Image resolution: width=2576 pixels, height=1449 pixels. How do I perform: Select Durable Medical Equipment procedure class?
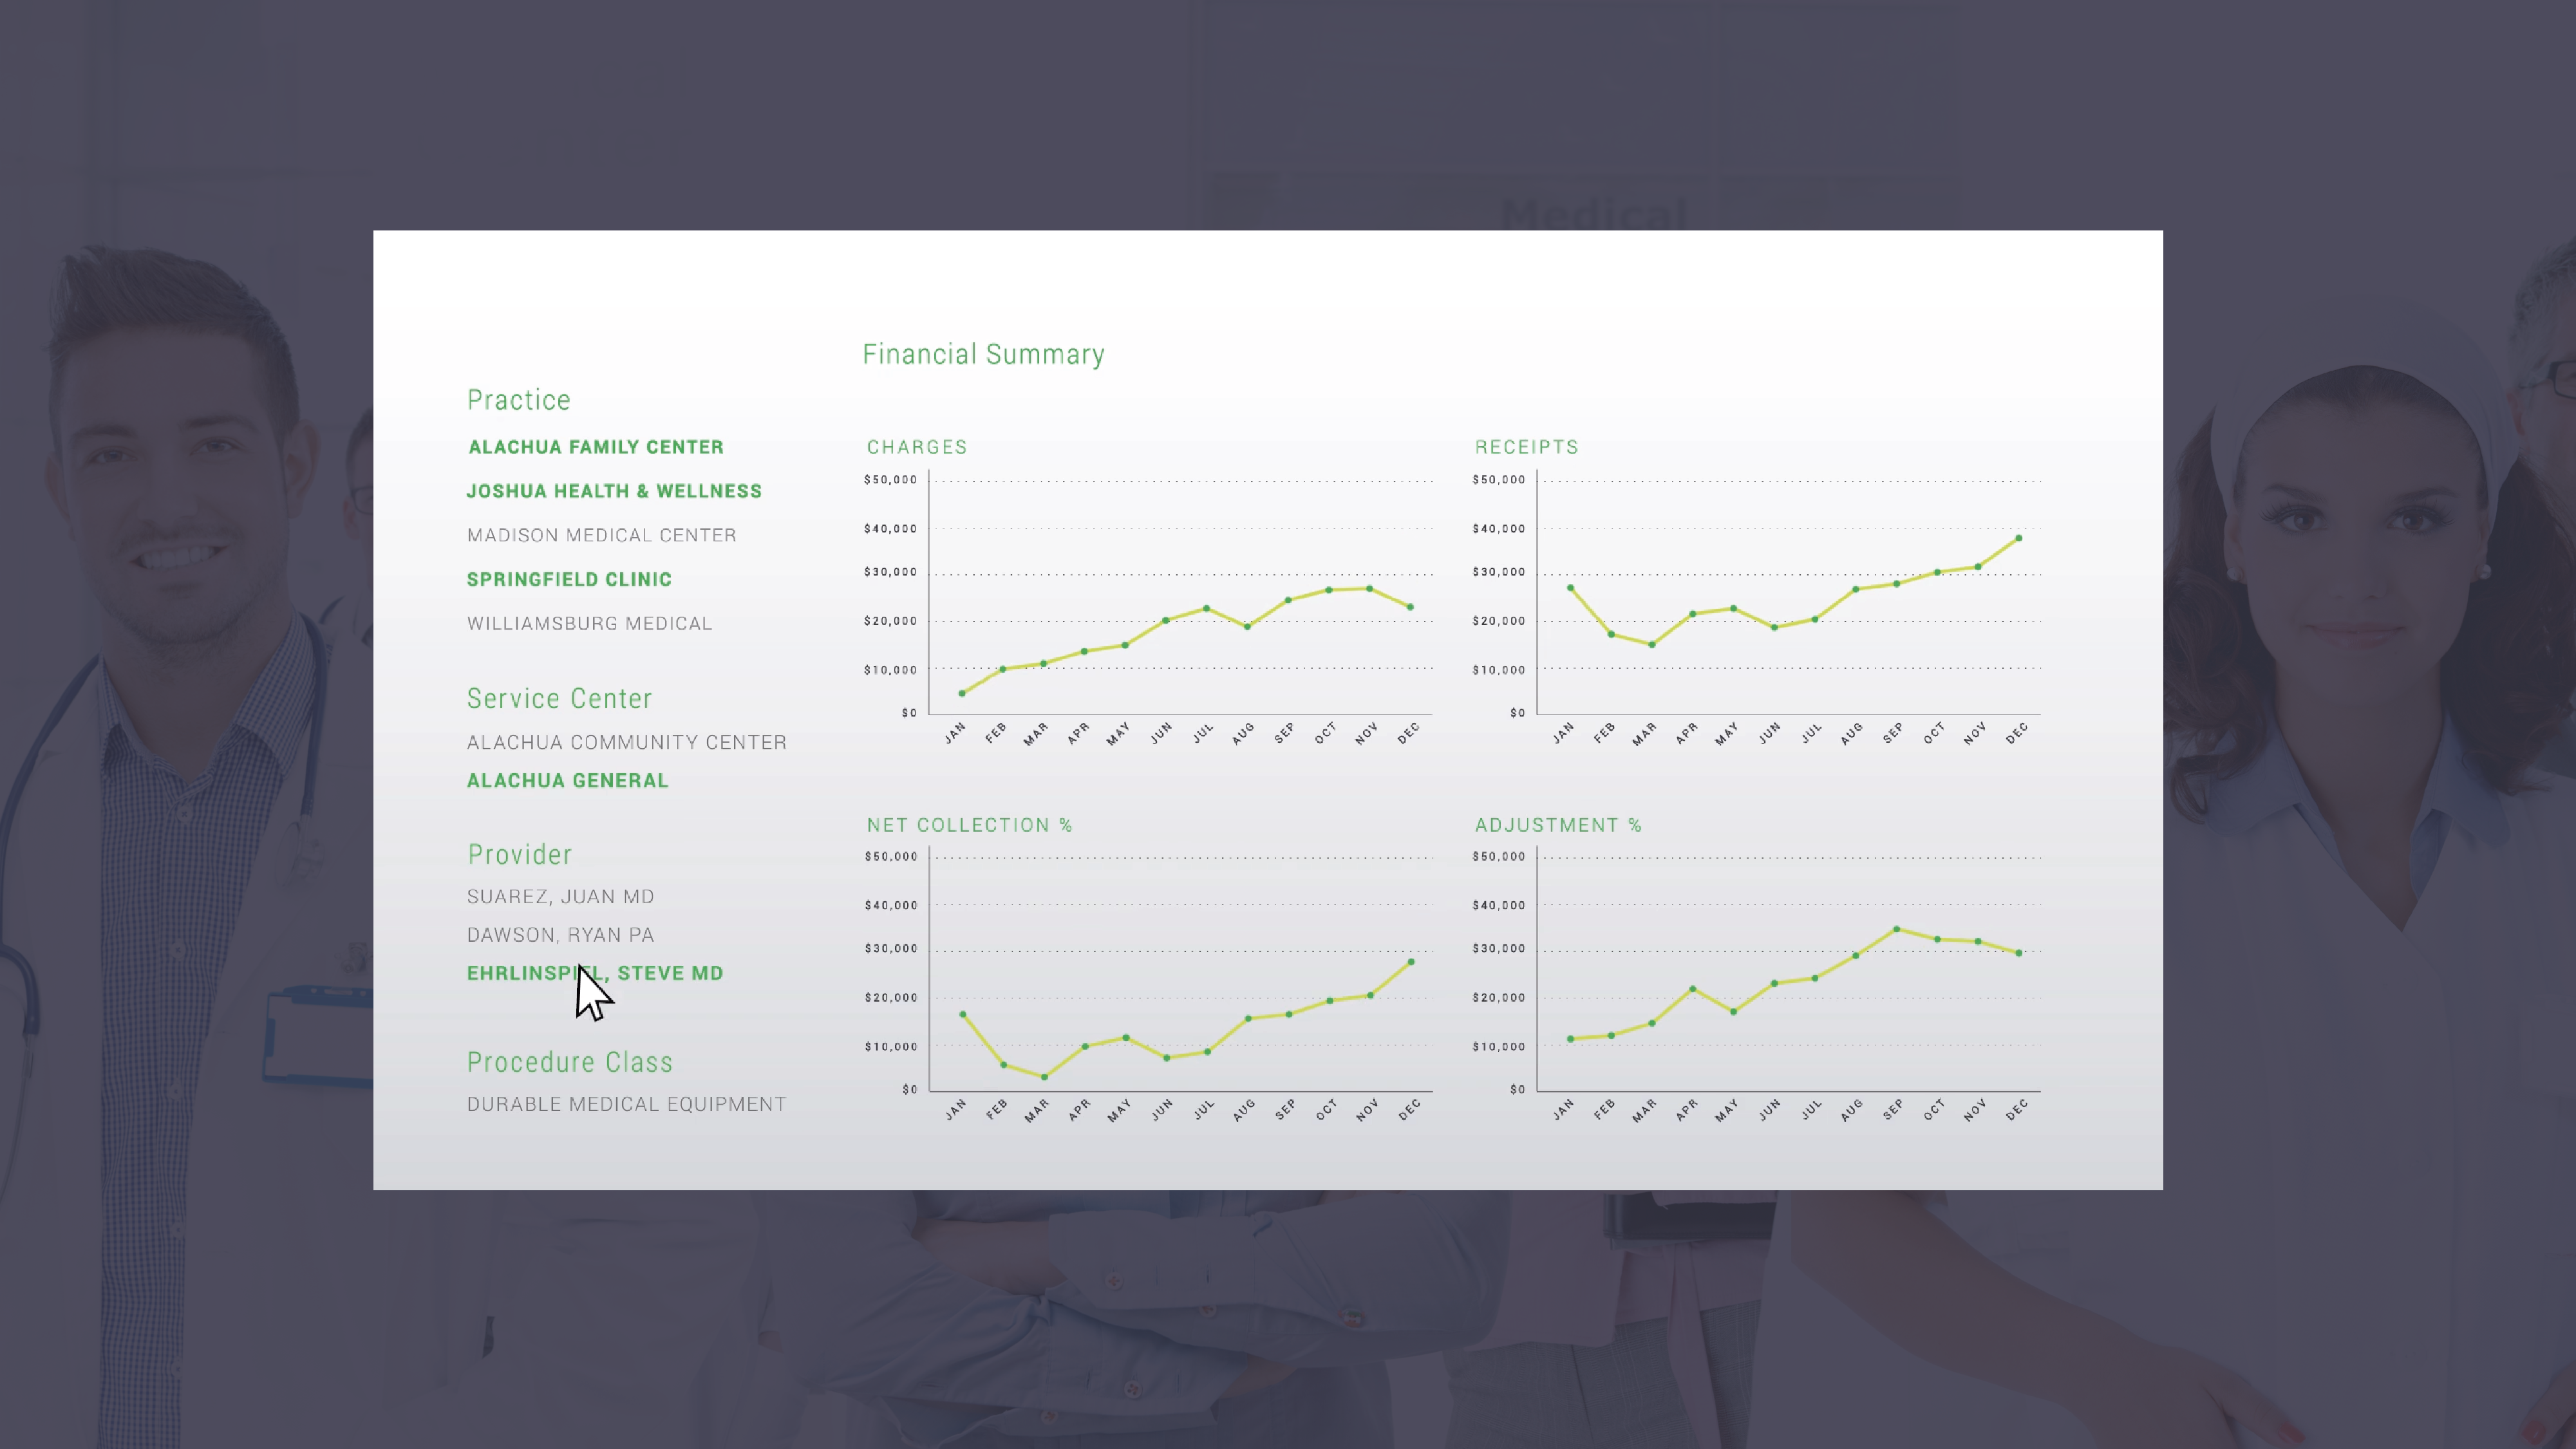(626, 1104)
